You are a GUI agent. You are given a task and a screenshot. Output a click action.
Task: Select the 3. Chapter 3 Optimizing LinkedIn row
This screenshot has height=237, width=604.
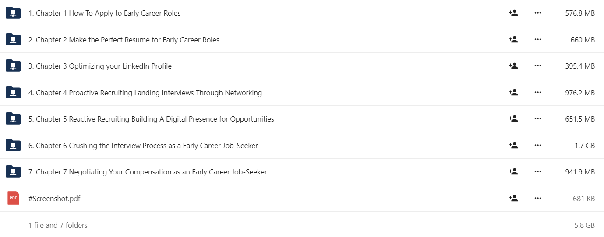point(302,66)
